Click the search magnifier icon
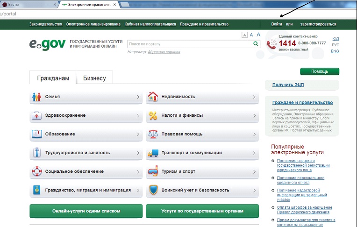This screenshot has height=227, width=357. coord(256,44)
